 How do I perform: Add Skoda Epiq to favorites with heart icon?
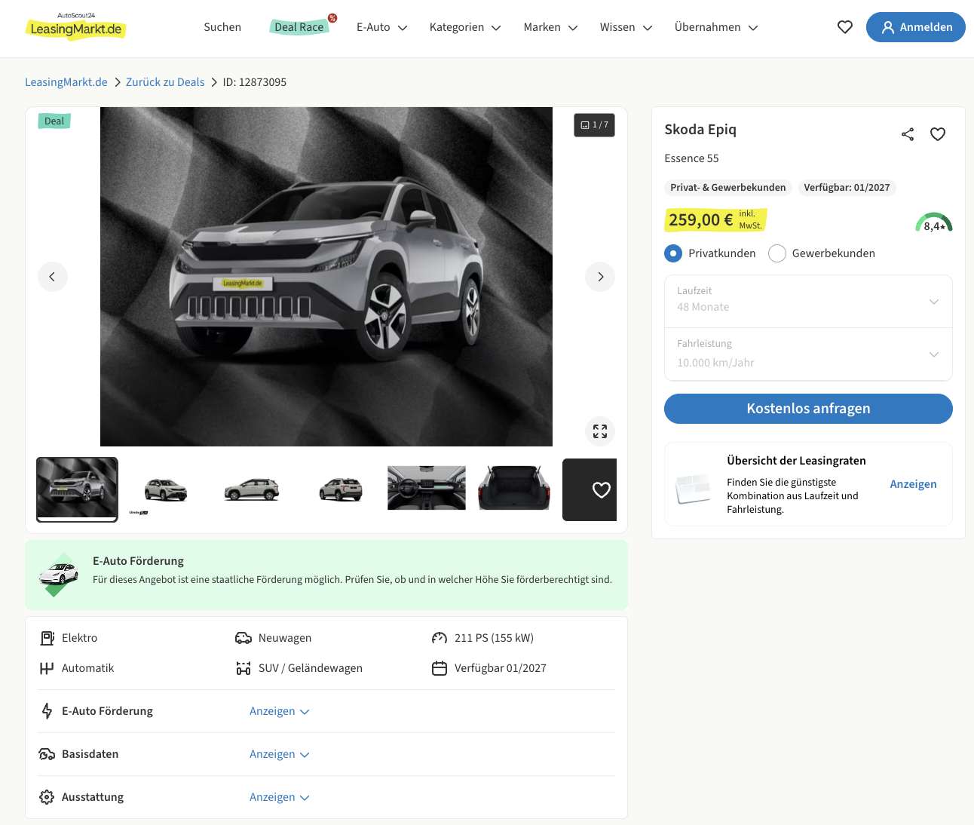point(938,134)
